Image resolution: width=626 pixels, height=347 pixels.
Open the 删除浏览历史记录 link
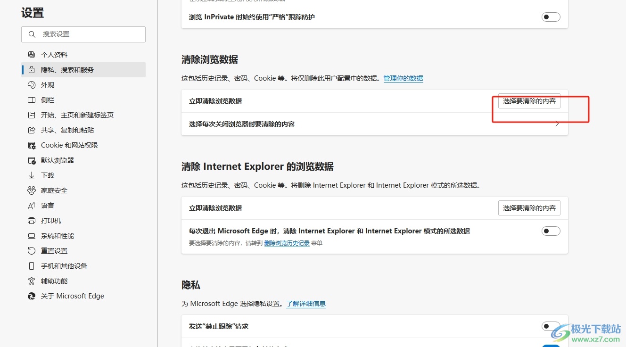[287, 243]
